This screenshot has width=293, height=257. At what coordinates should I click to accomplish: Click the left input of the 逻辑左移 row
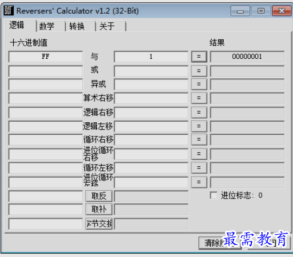46,126
